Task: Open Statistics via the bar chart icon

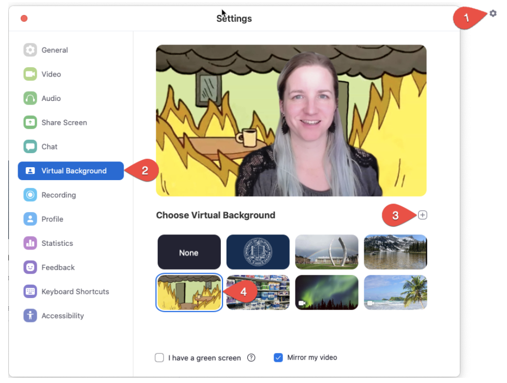Action: [x=31, y=243]
